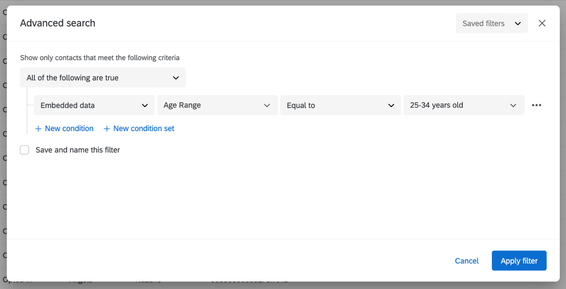Click the chevron arrow next to 25-34 years old
566x289 pixels.
click(x=513, y=106)
